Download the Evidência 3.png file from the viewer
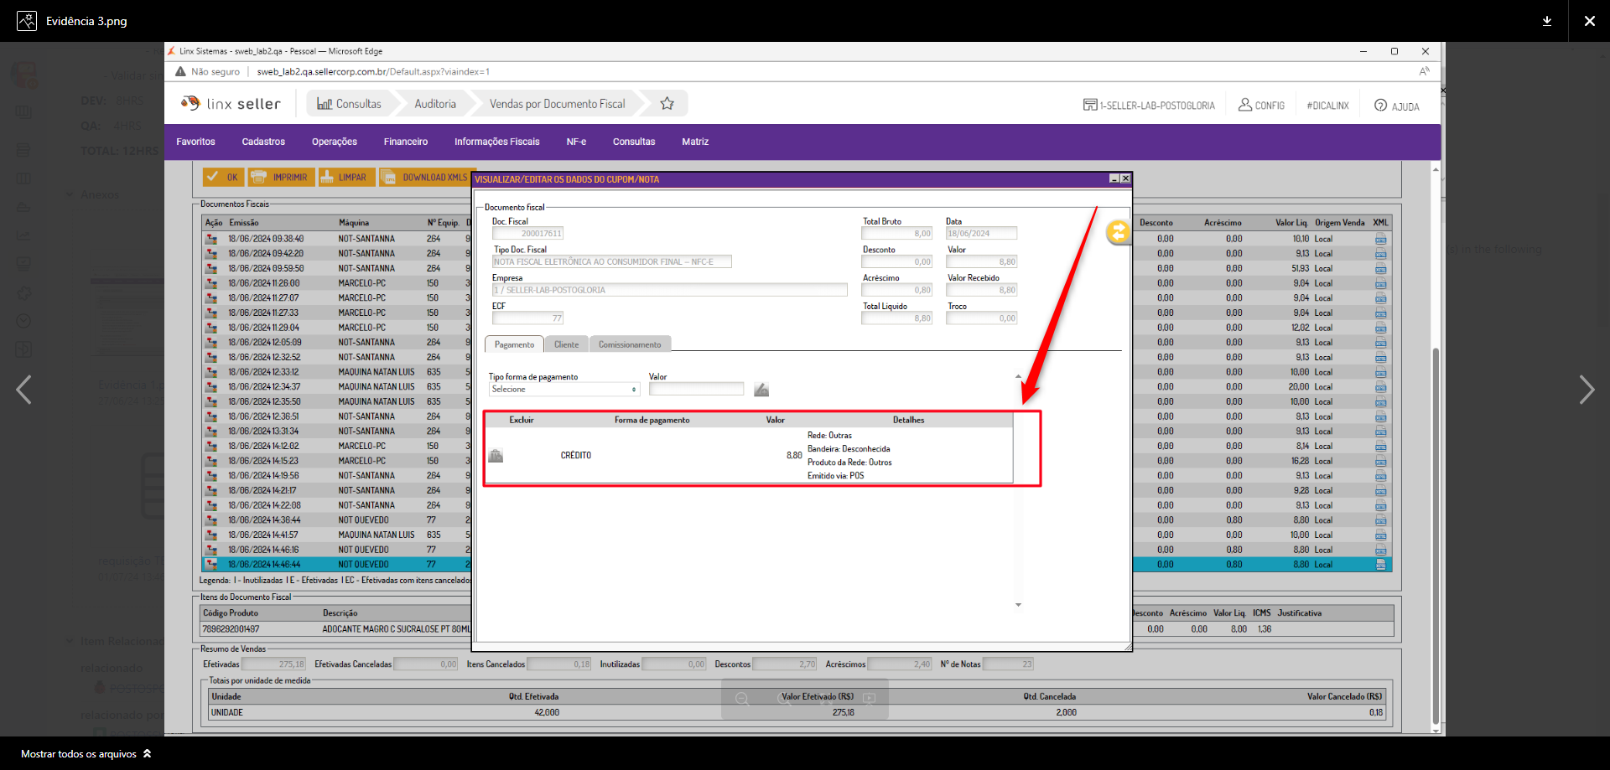The image size is (1610, 770). [x=1547, y=21]
